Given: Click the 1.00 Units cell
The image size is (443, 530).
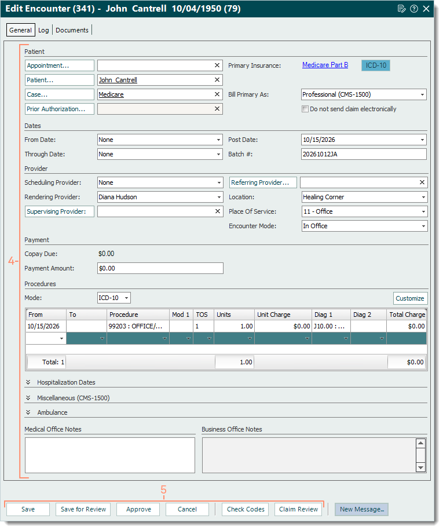Looking at the screenshot, I should pyautogui.click(x=234, y=326).
